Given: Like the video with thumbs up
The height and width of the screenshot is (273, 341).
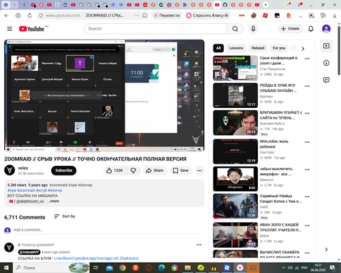Looking at the screenshot, I should click(x=115, y=171).
